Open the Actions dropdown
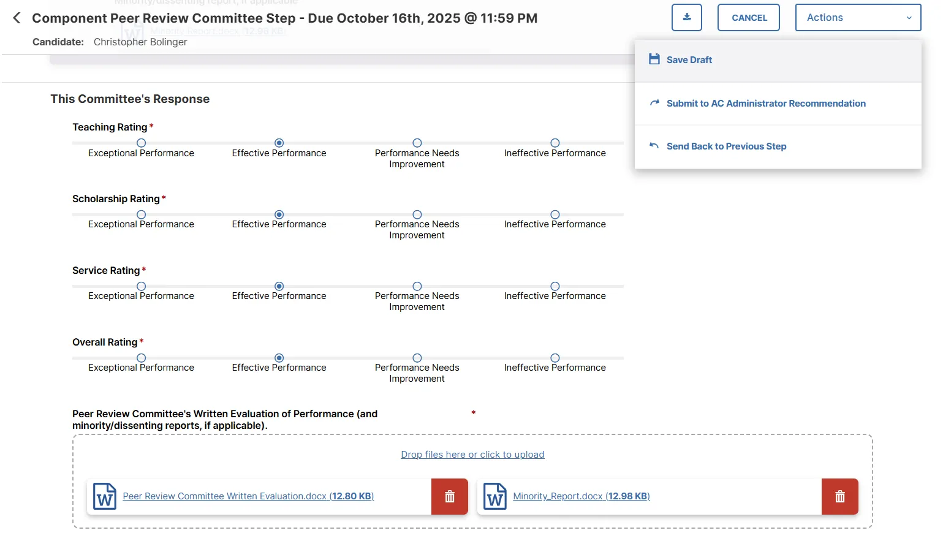 (x=857, y=17)
